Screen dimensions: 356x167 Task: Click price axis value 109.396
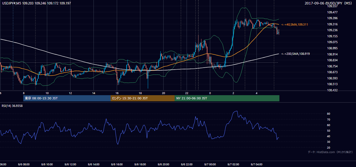point(332,18)
